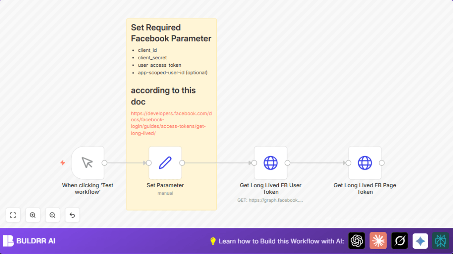Click the manual trigger cursor node
Image resolution: width=453 pixels, height=254 pixels.
pos(88,163)
